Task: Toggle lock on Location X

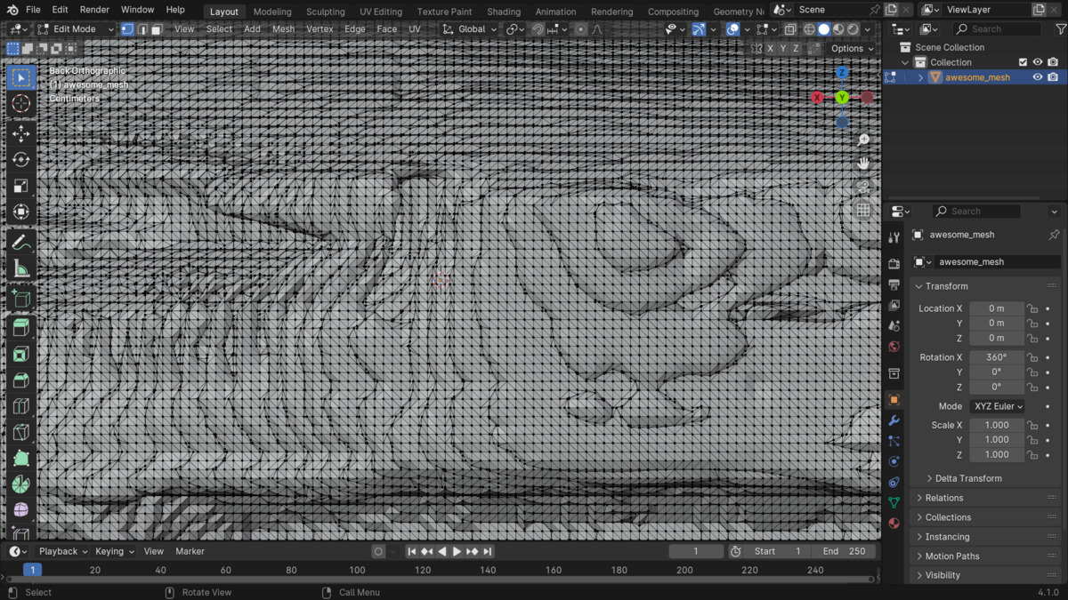Action: (x=1032, y=308)
